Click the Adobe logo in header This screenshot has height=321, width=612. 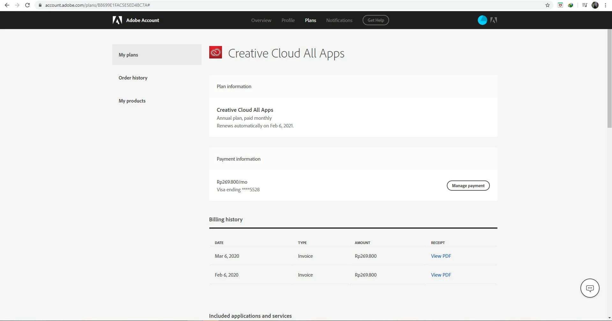[117, 20]
